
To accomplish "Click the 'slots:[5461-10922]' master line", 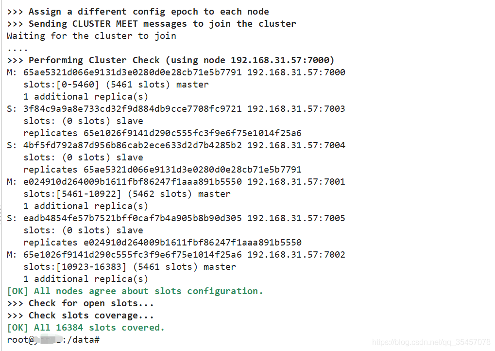I will tap(127, 194).
